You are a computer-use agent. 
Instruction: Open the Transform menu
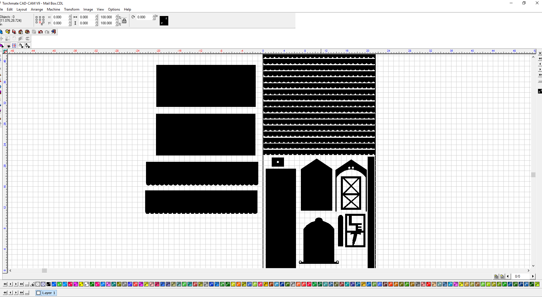[71, 9]
